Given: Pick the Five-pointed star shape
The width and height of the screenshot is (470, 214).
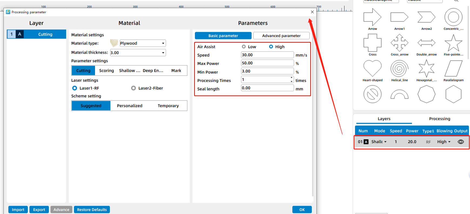Looking at the screenshot, I should pyautogui.click(x=453, y=43).
